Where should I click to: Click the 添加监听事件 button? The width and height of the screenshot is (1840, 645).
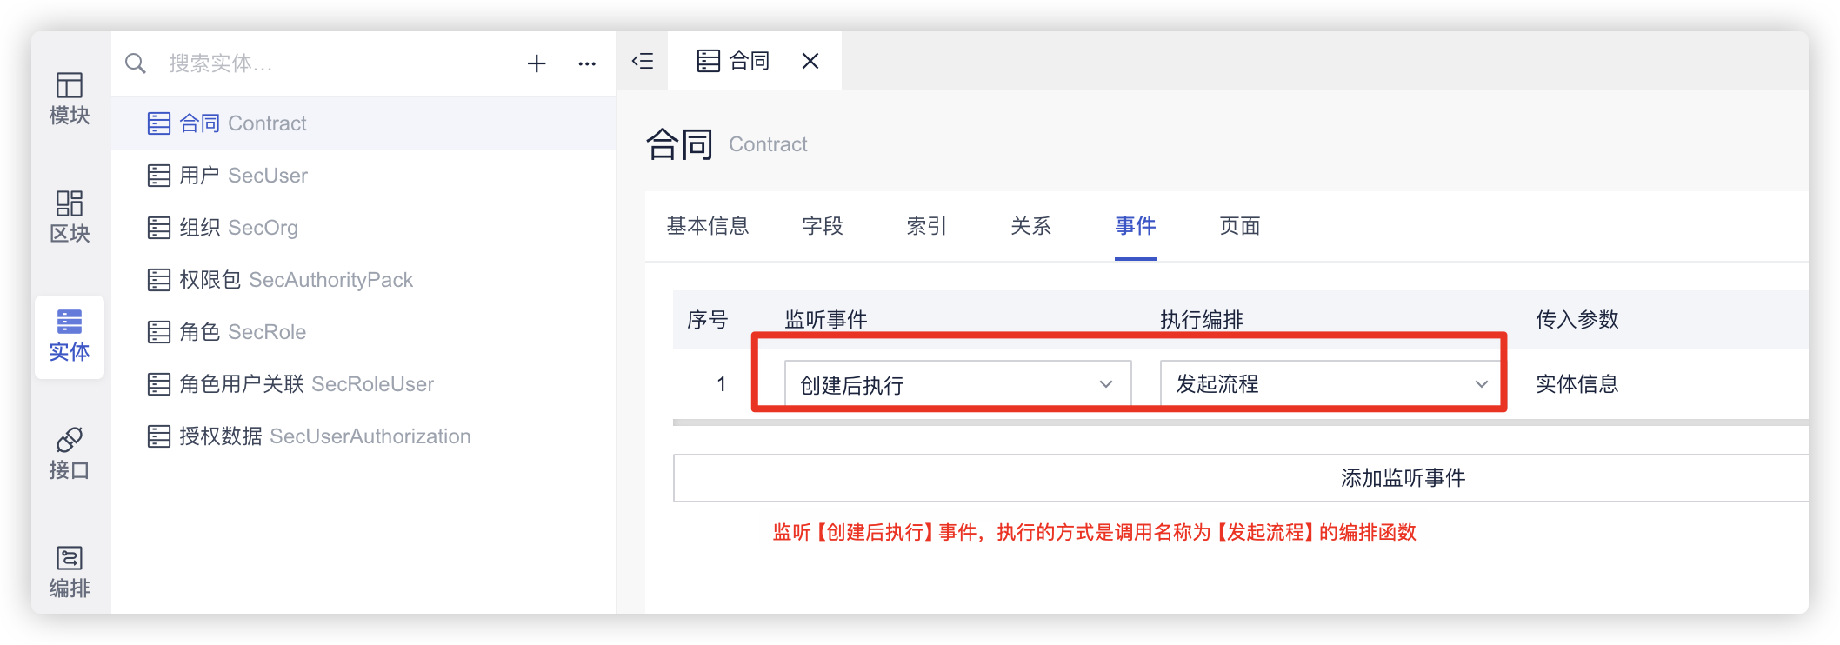[x=1402, y=478]
